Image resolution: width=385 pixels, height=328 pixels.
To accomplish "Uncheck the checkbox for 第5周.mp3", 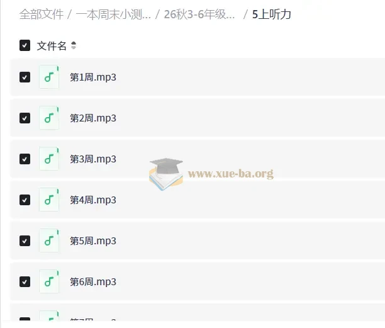I will [x=25, y=240].
